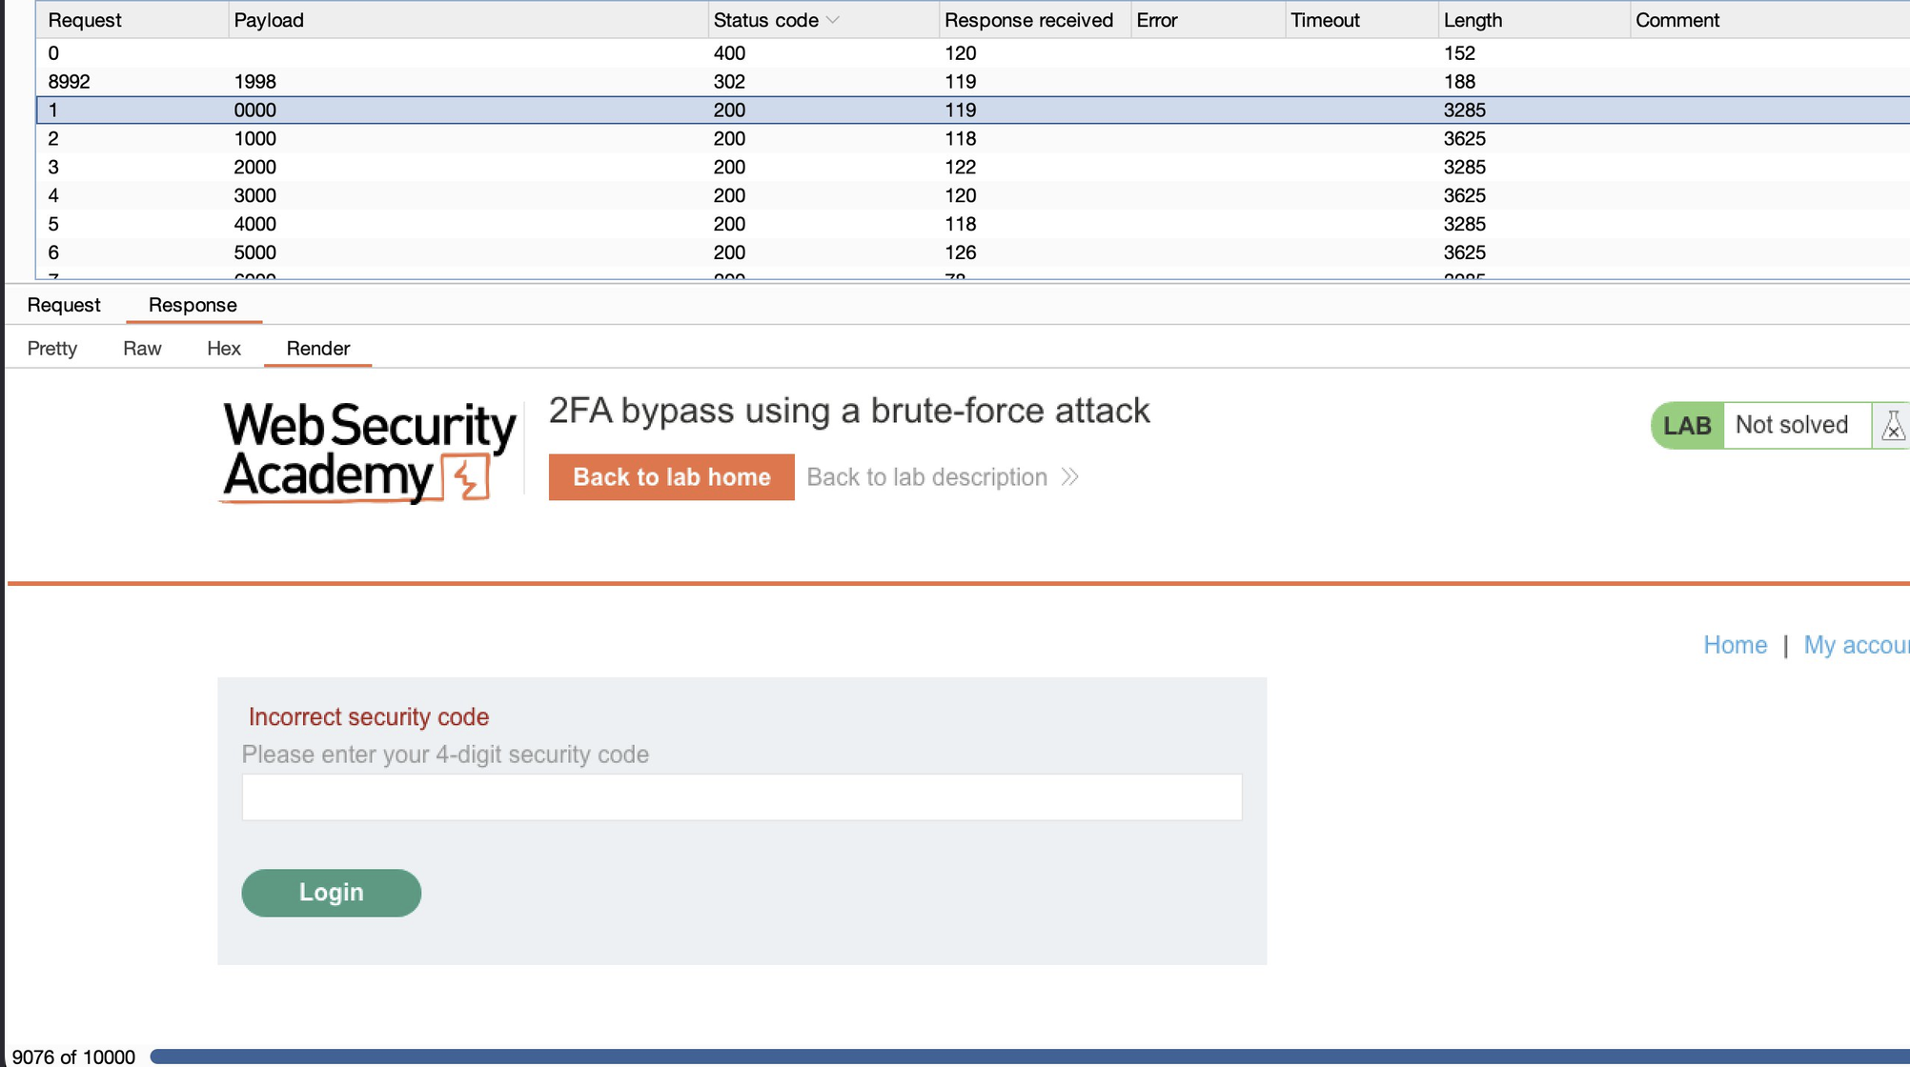Viewport: 1910px width, 1067px height.
Task: Switch to the Hex view
Action: point(224,349)
